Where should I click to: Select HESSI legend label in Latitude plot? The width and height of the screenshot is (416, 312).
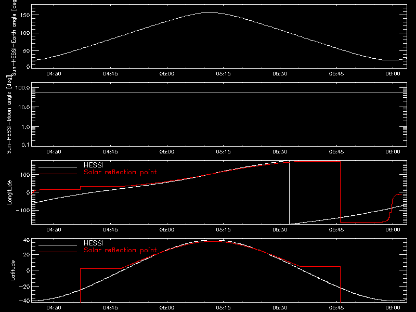click(x=93, y=243)
